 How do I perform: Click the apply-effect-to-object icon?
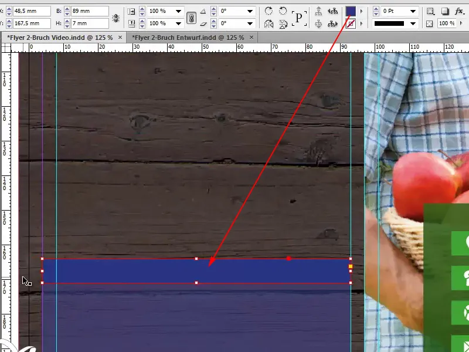pos(430,11)
